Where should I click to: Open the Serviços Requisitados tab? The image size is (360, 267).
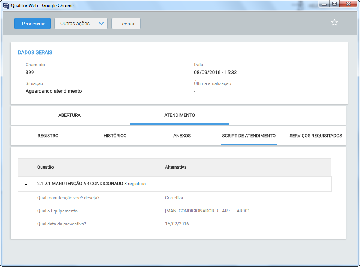[315, 136]
